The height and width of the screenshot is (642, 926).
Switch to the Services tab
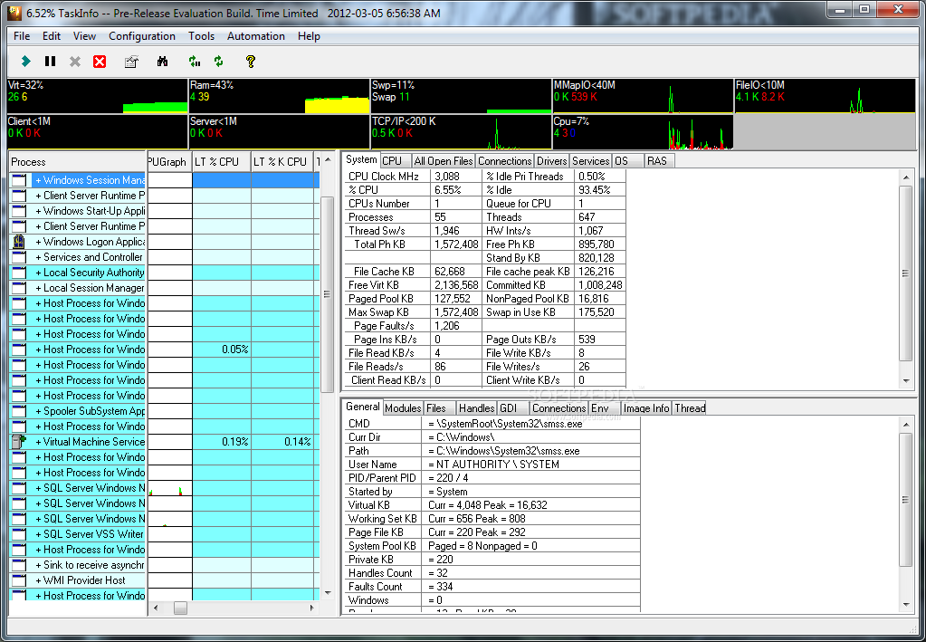[x=590, y=161]
